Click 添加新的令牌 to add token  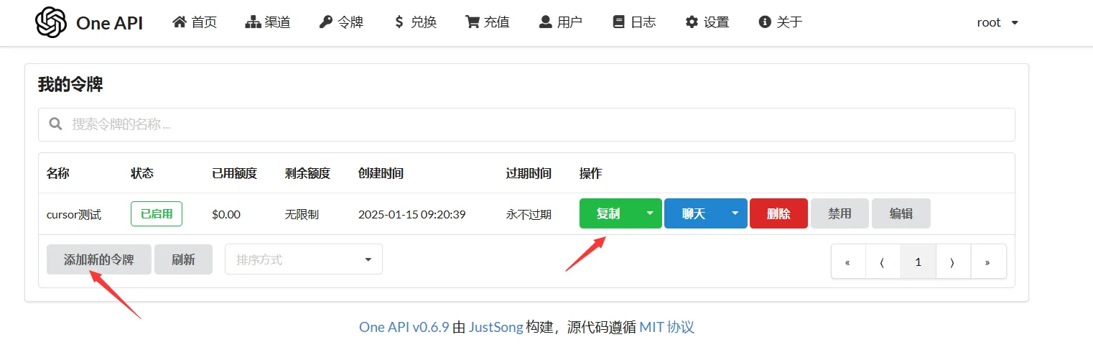[x=99, y=259]
